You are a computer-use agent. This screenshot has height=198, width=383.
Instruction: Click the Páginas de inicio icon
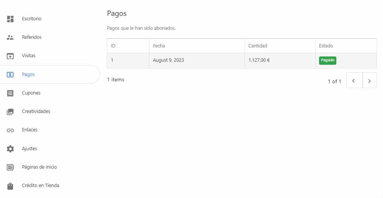(10, 167)
